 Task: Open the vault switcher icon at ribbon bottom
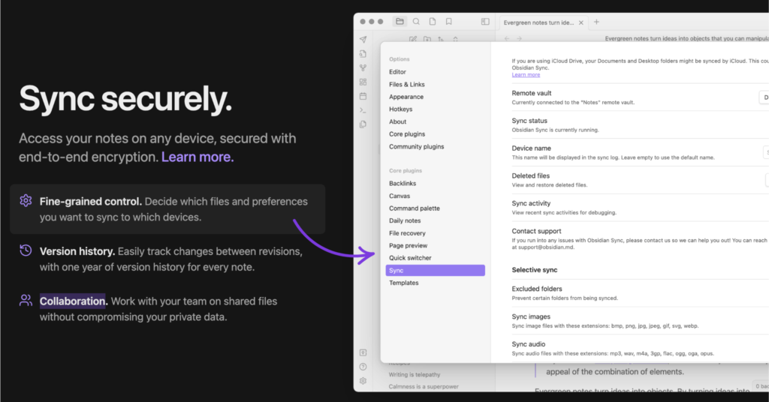coord(363,352)
